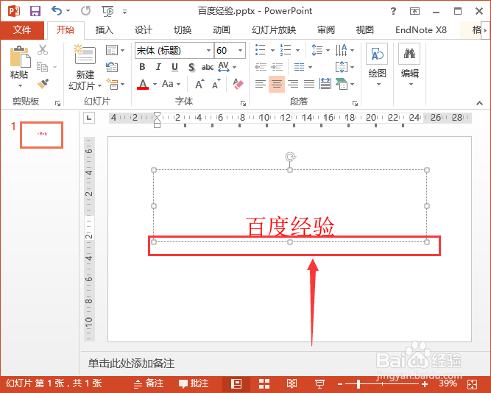
Task: Expand the numbered list dropdown
Action: click(x=297, y=50)
